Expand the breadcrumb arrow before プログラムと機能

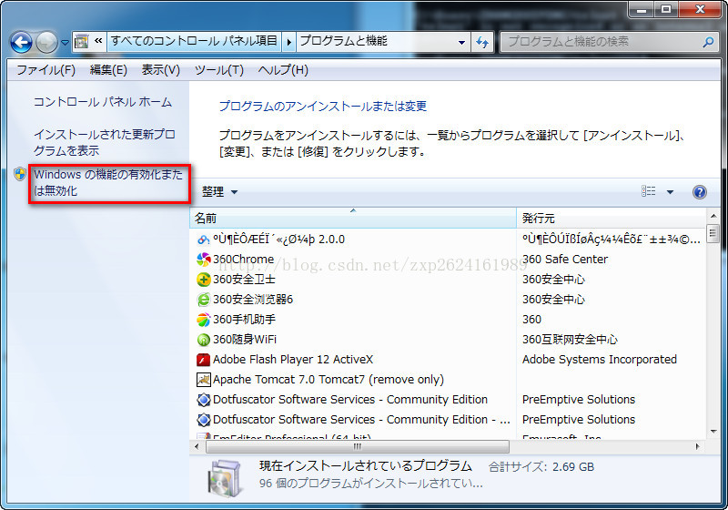pos(288,42)
